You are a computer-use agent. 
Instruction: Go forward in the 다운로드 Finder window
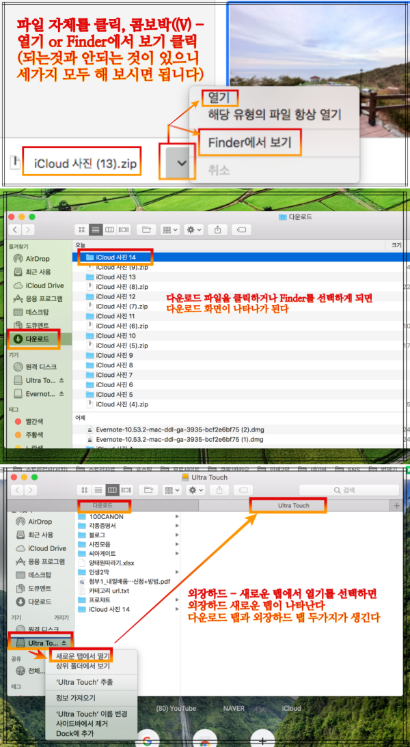(28, 229)
